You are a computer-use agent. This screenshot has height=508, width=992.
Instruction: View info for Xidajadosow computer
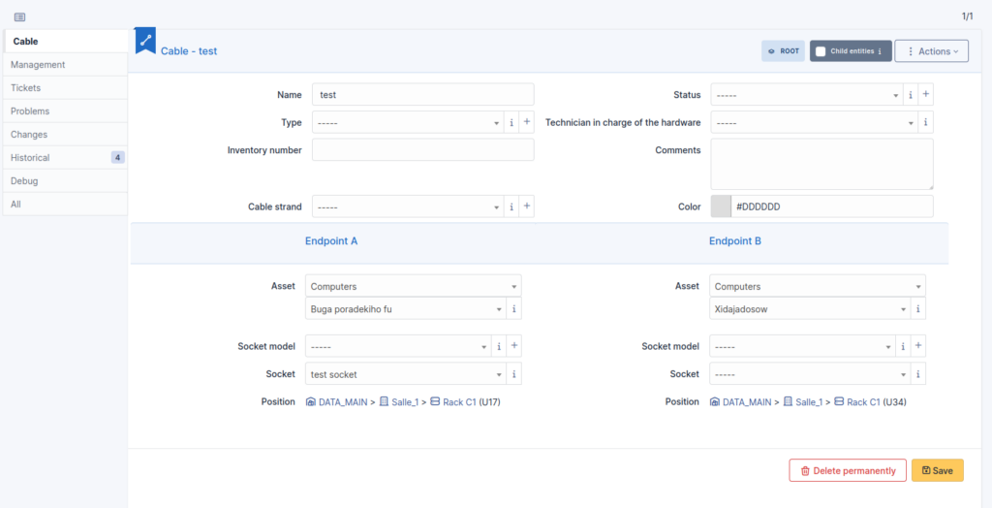point(918,308)
